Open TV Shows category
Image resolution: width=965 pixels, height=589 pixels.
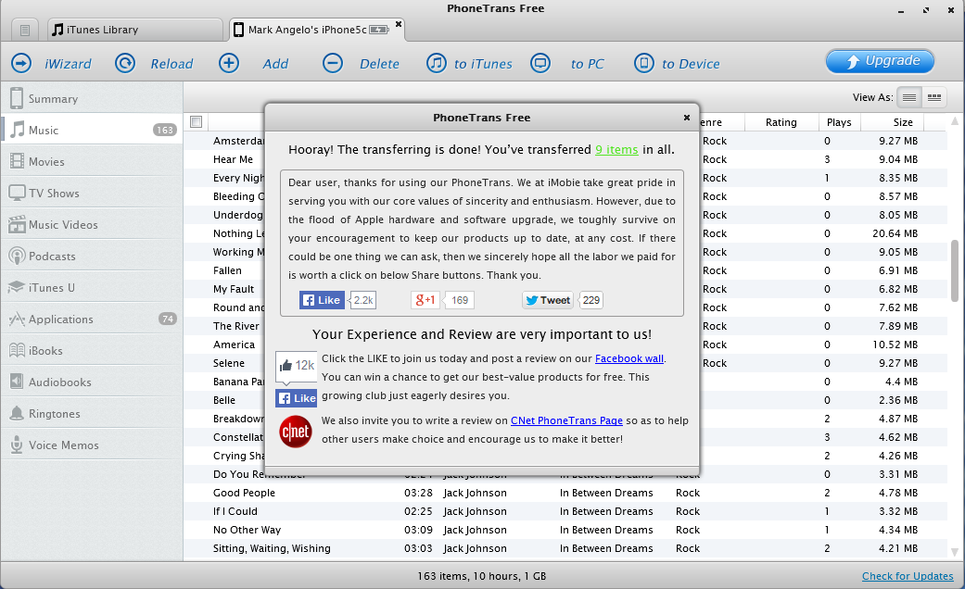[x=92, y=193]
